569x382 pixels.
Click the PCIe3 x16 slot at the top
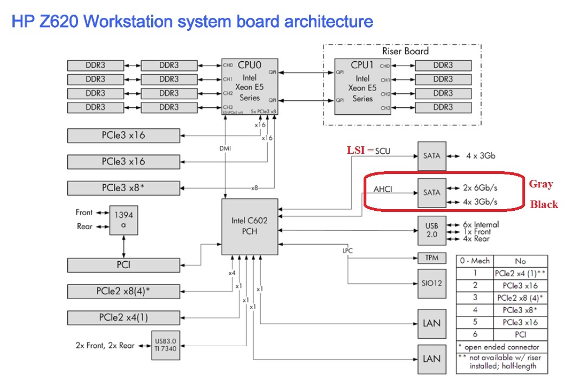point(123,135)
